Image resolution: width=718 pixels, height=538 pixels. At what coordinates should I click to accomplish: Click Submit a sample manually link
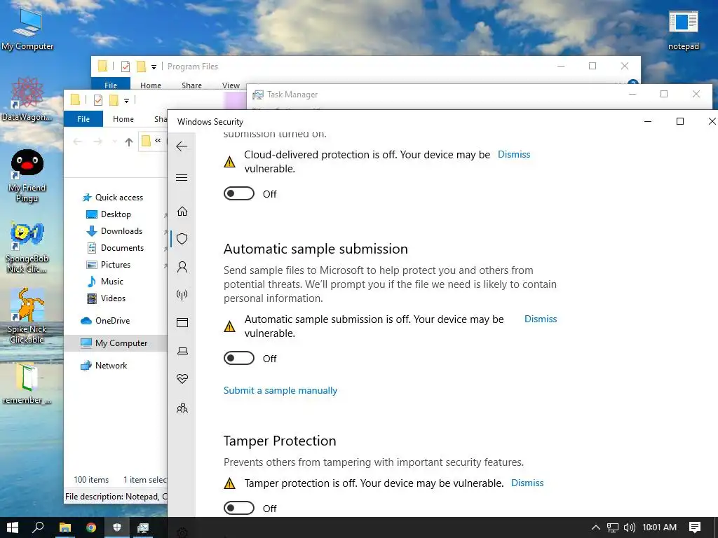click(x=280, y=391)
